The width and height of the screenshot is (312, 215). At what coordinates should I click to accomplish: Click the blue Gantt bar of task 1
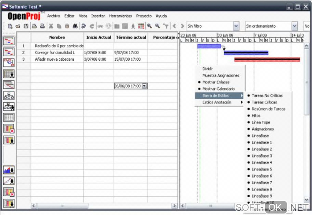209,46
